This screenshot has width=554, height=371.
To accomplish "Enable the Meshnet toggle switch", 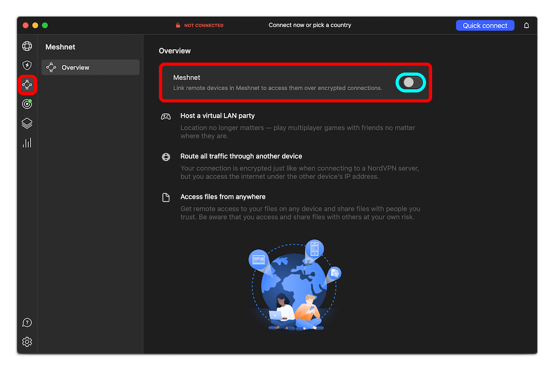I will [x=411, y=83].
